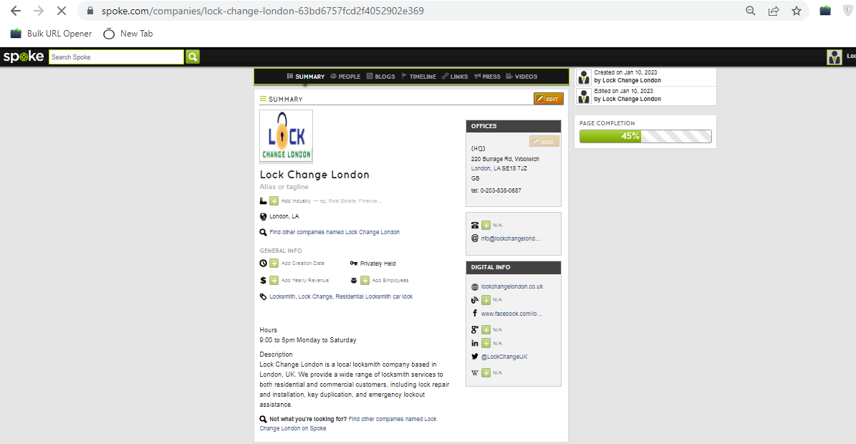The height and width of the screenshot is (444, 856).
Task: Click the tel: 0-203-838-0587 phone number
Action: tap(496, 191)
